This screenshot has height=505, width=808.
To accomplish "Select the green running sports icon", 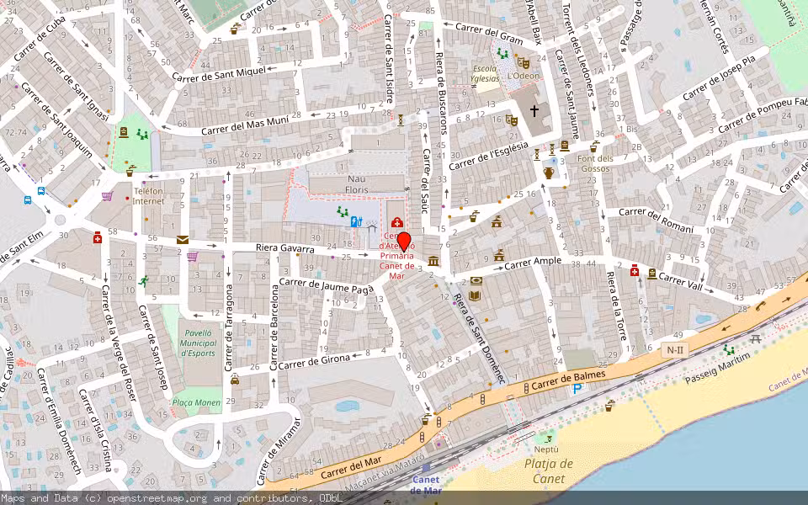I will (x=143, y=281).
